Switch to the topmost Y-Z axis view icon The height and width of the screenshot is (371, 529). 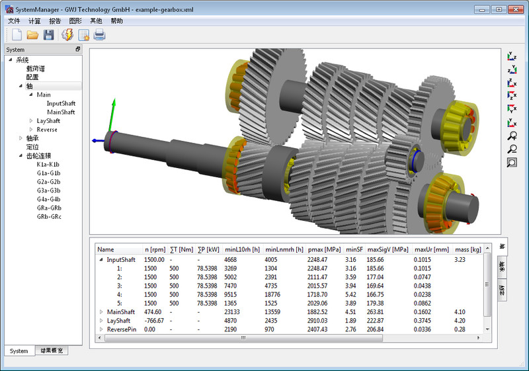point(512,56)
